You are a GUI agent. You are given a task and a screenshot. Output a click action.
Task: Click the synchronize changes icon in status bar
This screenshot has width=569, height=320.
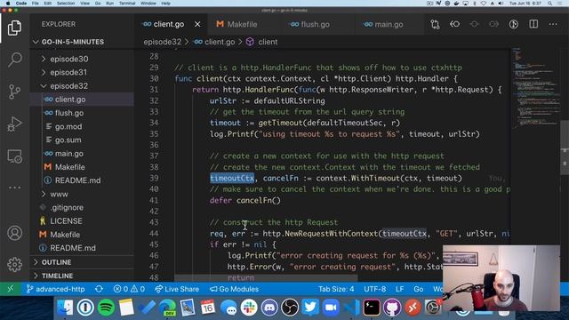[99, 289]
